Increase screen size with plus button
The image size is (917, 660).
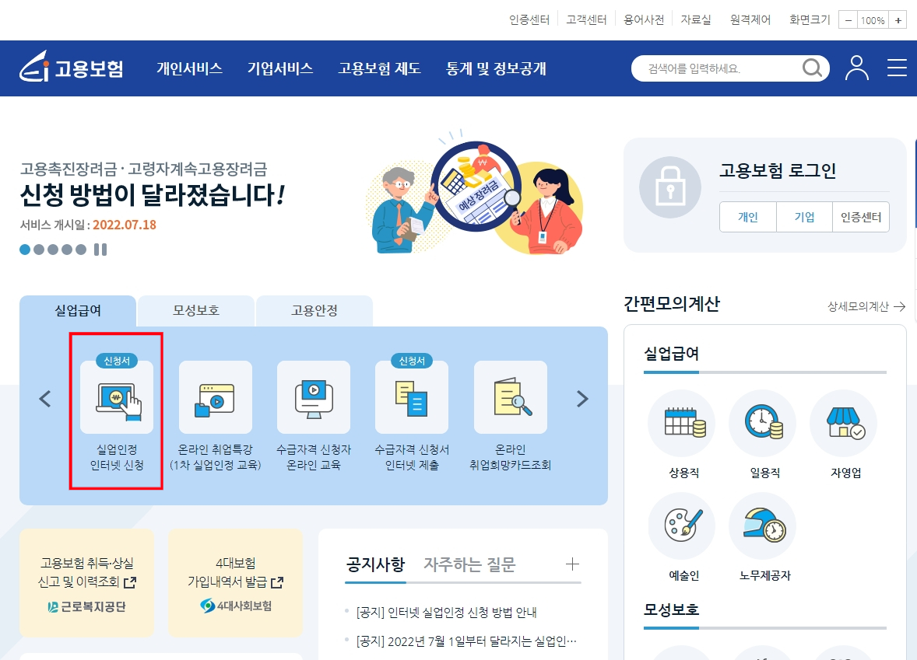[x=898, y=20]
